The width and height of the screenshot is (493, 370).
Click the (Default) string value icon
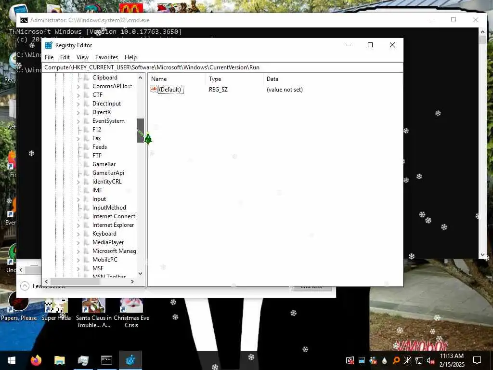pos(154,89)
